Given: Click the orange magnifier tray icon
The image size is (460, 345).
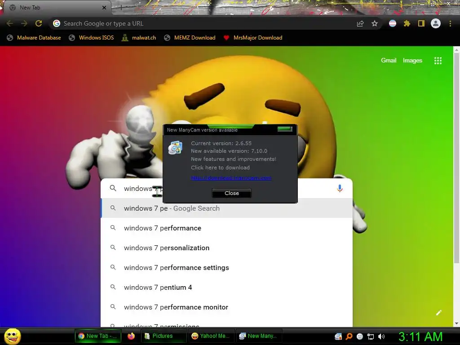Looking at the screenshot, I should click(349, 336).
